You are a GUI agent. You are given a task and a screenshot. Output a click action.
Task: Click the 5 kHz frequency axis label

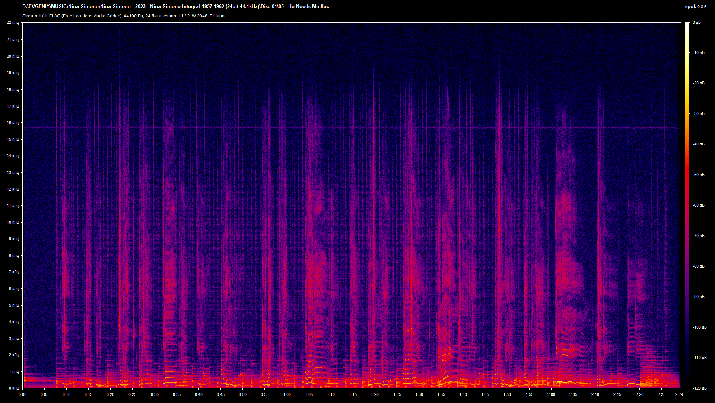pos(13,305)
